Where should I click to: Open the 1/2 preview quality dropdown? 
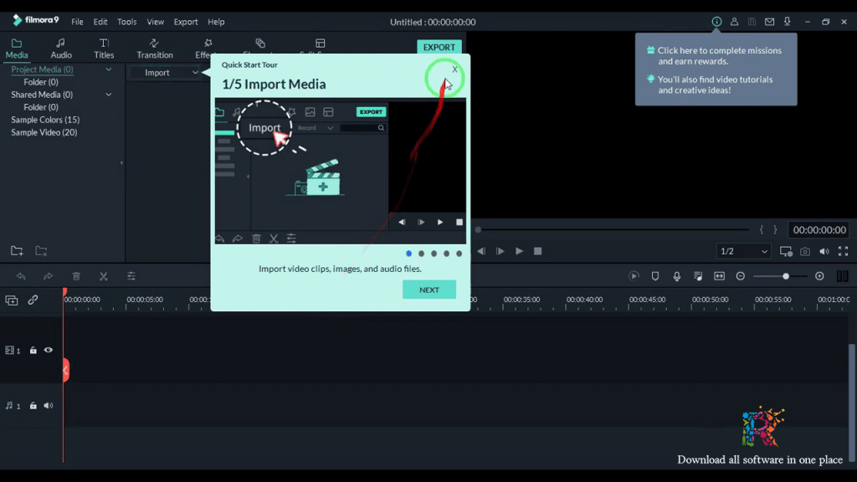tap(743, 251)
